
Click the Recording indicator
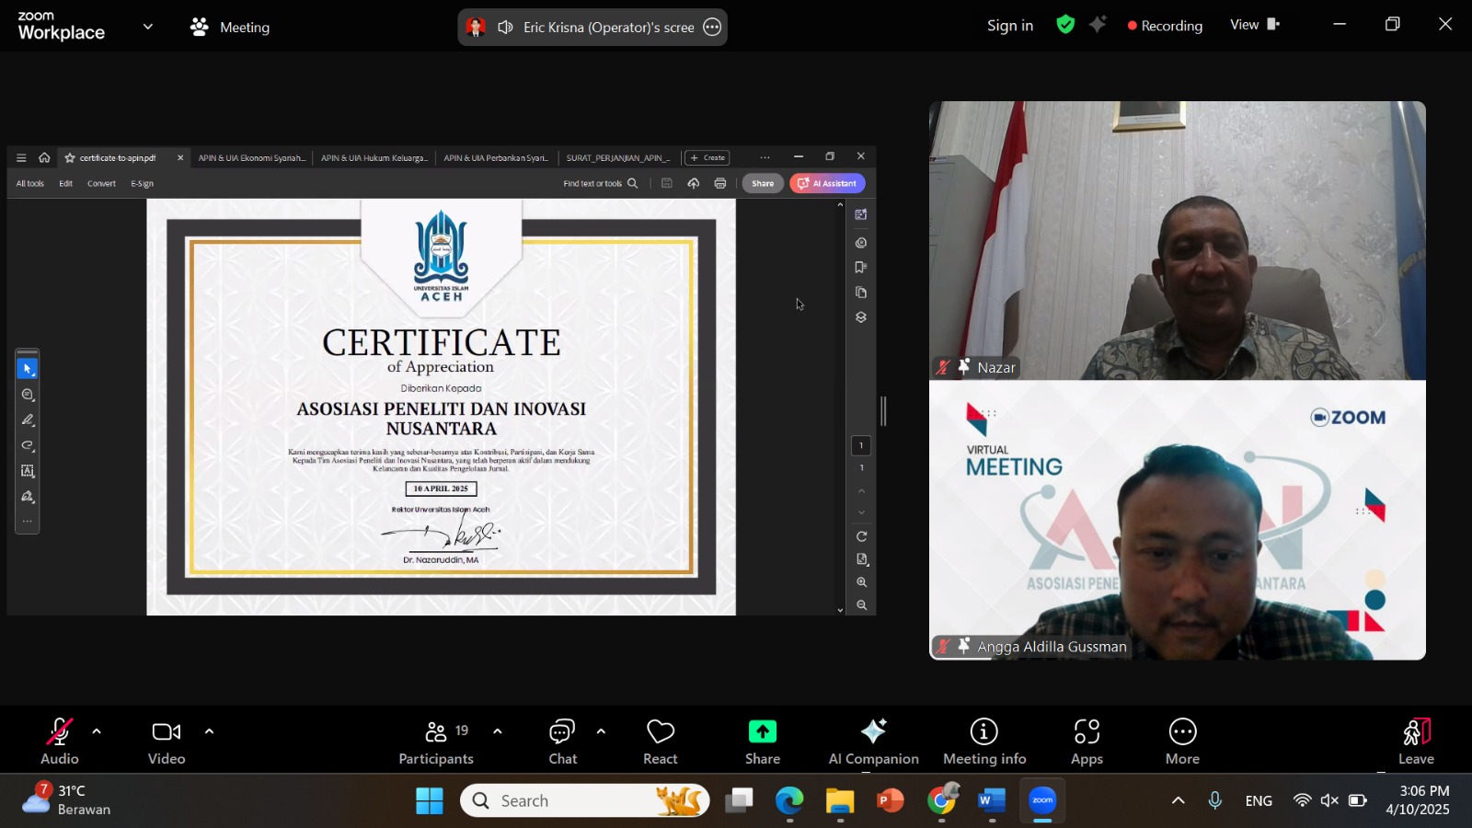click(x=1165, y=26)
